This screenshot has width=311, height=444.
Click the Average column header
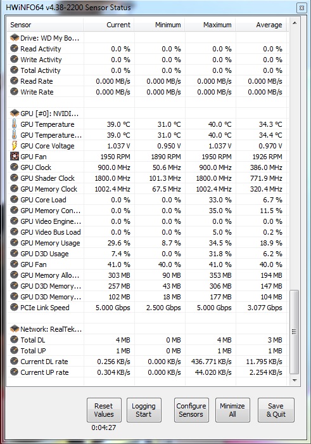click(x=261, y=25)
